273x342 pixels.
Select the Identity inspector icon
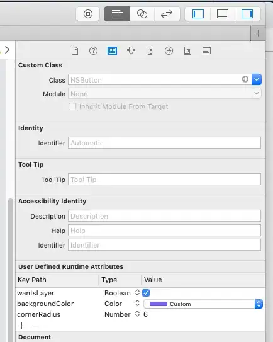[112, 51]
